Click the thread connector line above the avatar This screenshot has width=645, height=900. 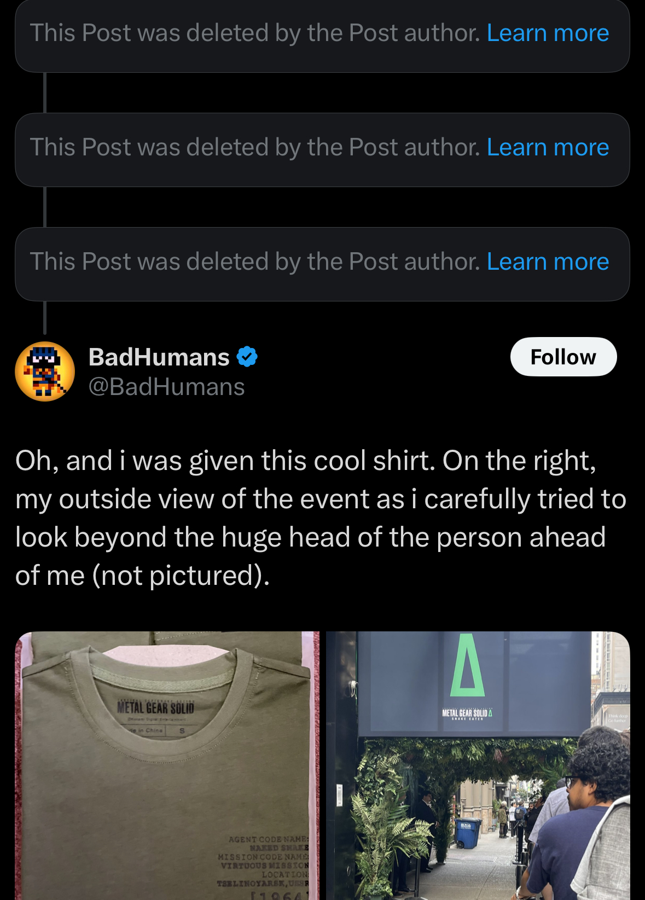pos(45,317)
